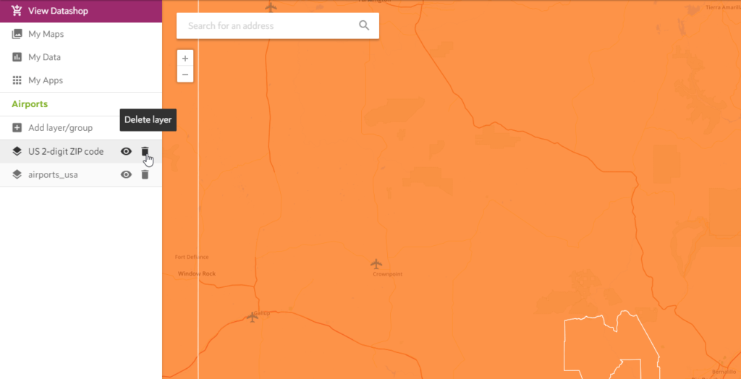Focus the Search for an address field

(277, 25)
